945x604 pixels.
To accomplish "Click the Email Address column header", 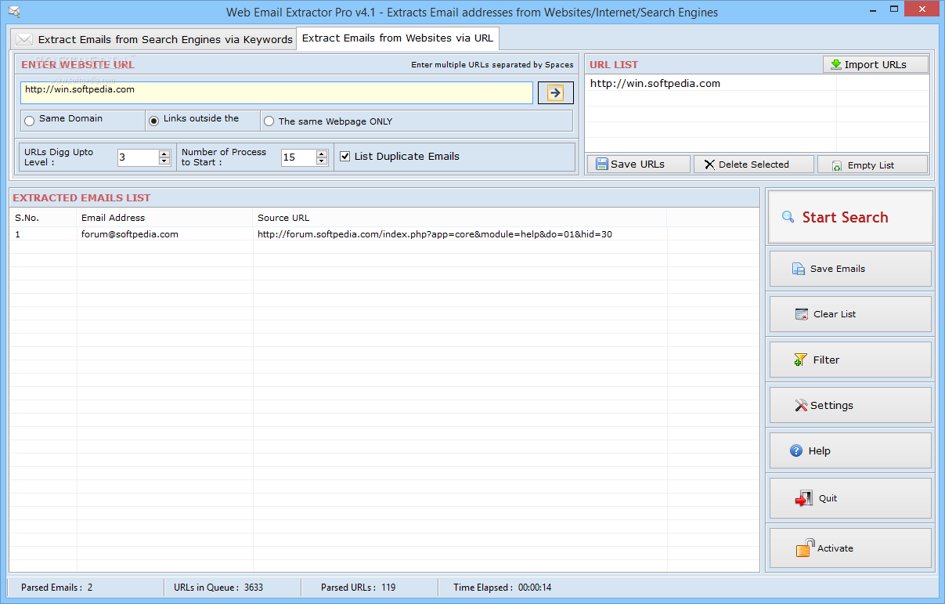I will point(165,218).
